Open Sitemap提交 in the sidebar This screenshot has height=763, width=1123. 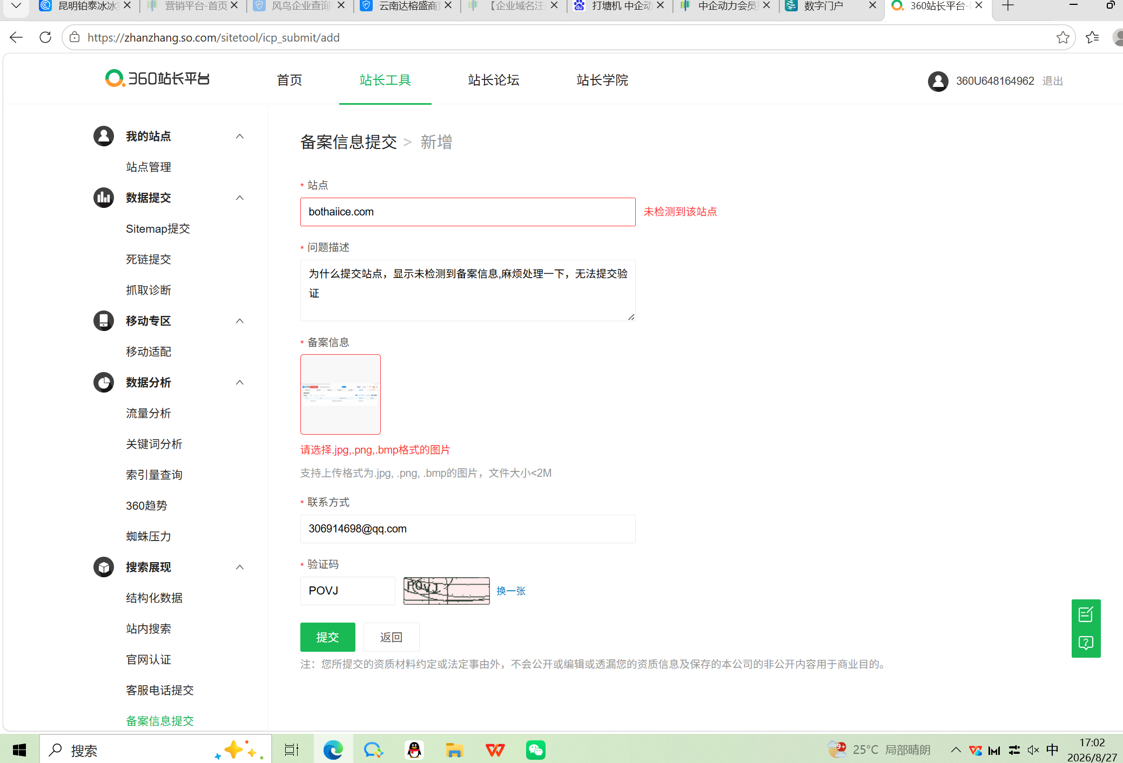pos(158,228)
